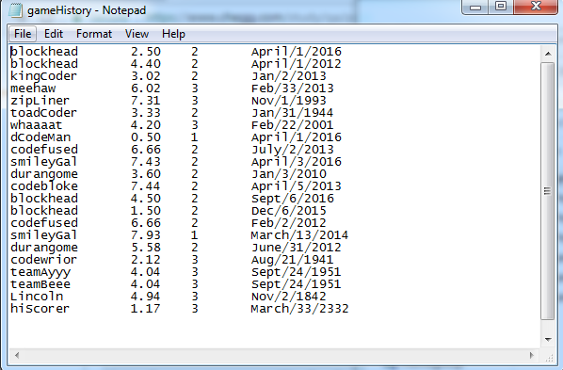Screen dimensions: 563x370
Task: Click the score 3.33
Action: (145, 113)
